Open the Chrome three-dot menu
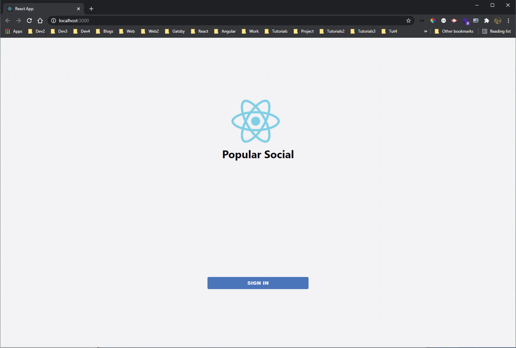Image resolution: width=516 pixels, height=348 pixels. pos(508,20)
